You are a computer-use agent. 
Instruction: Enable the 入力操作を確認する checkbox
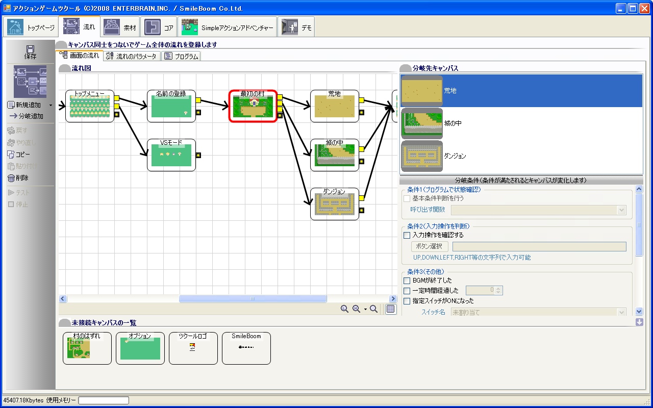pos(407,236)
